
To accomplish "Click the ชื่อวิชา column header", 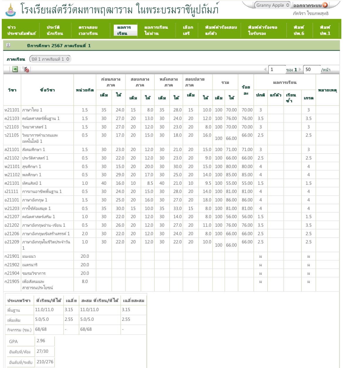I will point(47,90).
